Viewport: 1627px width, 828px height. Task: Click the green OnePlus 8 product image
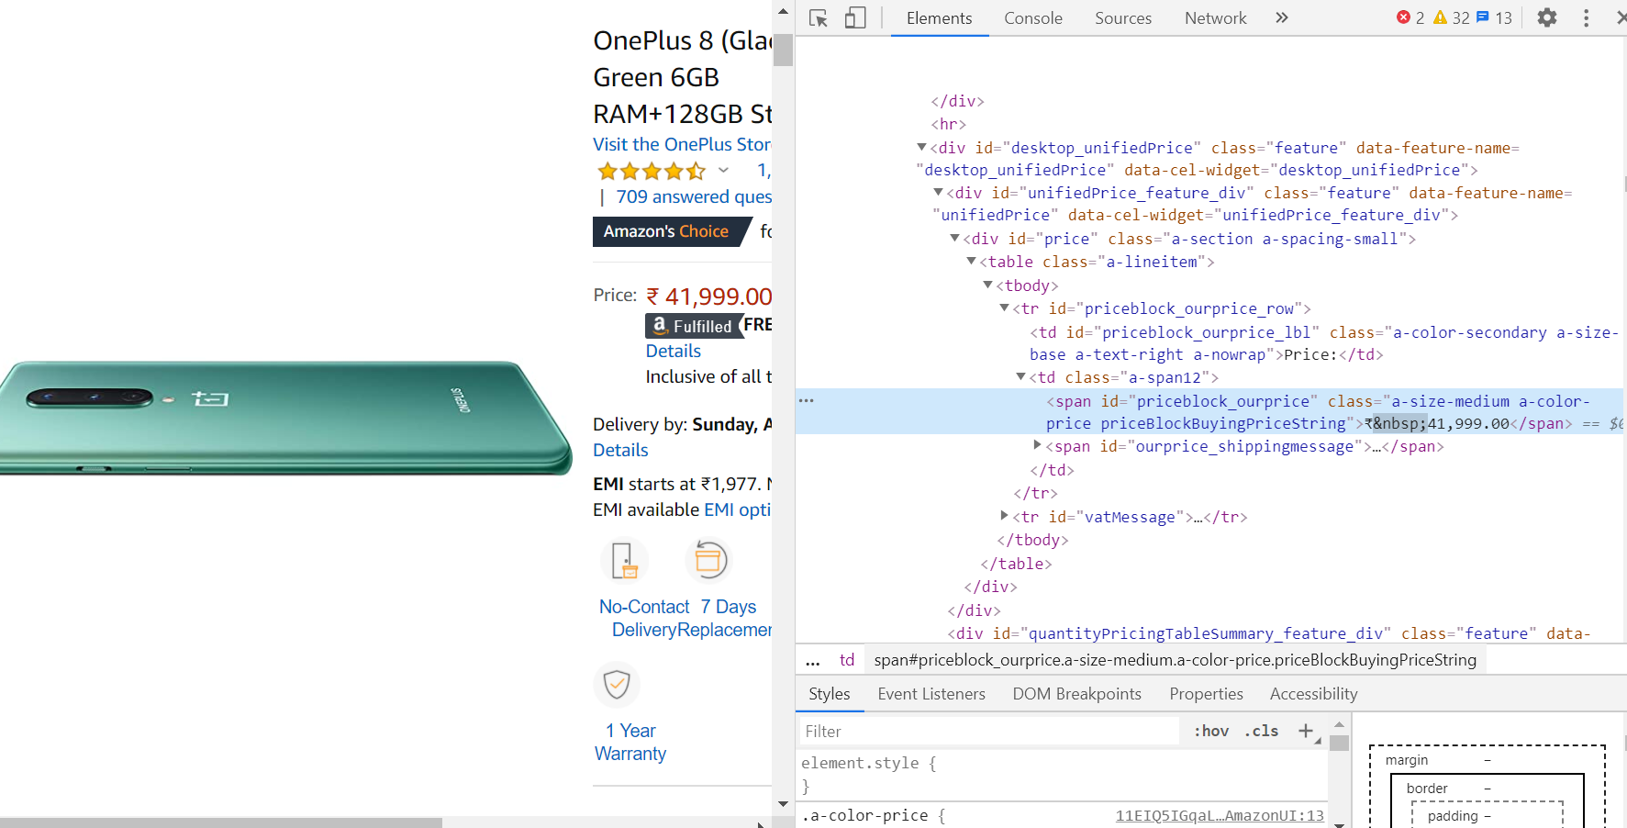[x=284, y=418]
